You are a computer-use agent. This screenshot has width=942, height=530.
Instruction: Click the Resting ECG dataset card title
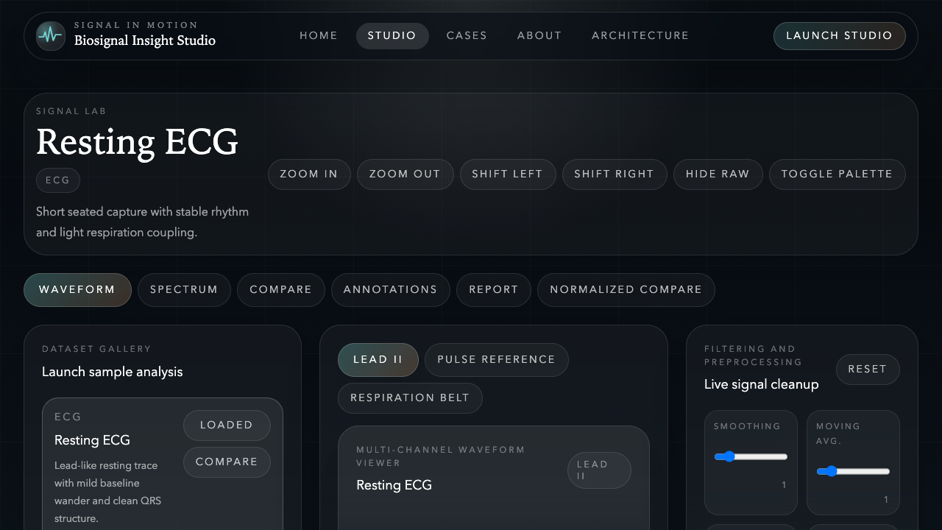point(92,440)
